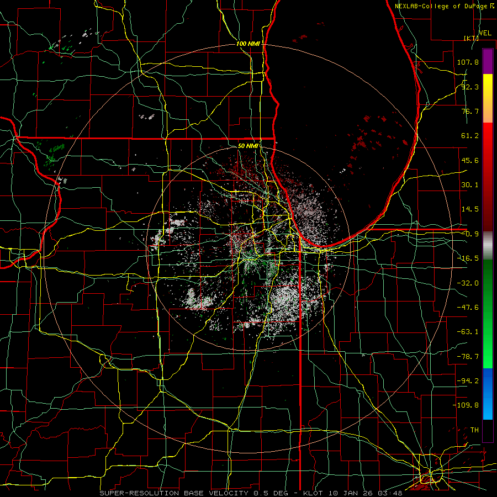Select the -0.9 velocity scale value
Screen dimensions: 497x497
coord(470,234)
